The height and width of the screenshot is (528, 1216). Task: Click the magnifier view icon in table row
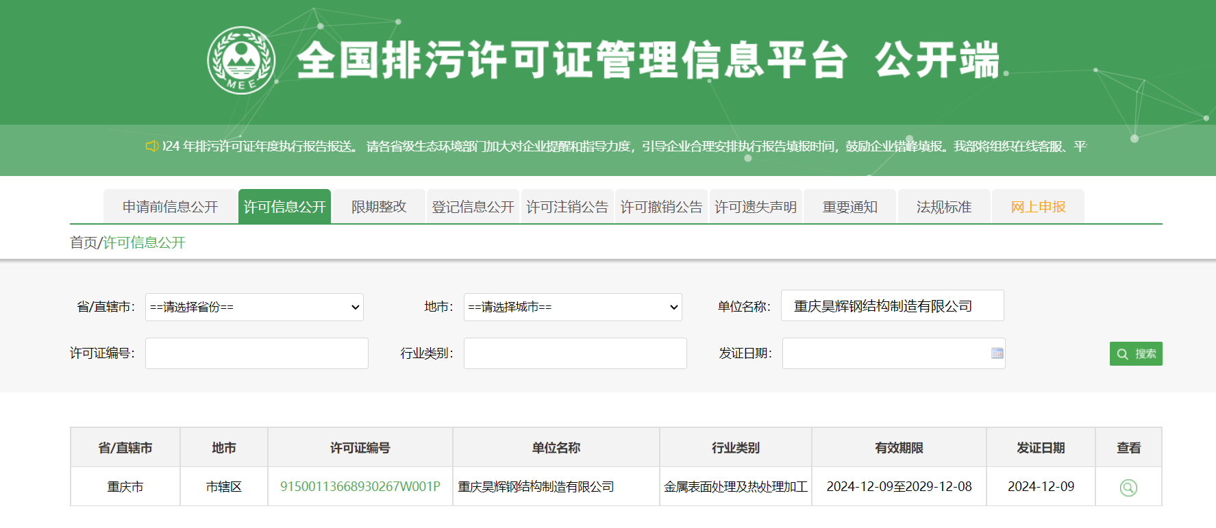click(x=1128, y=488)
